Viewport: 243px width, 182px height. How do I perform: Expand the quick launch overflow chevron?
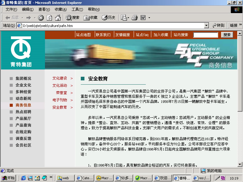(51, 177)
